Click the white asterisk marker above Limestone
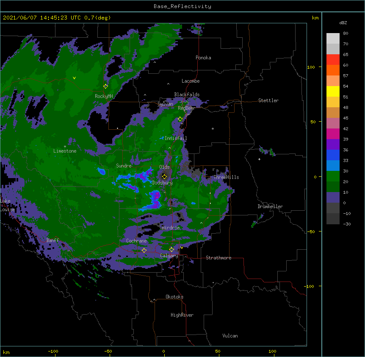 click(65, 147)
